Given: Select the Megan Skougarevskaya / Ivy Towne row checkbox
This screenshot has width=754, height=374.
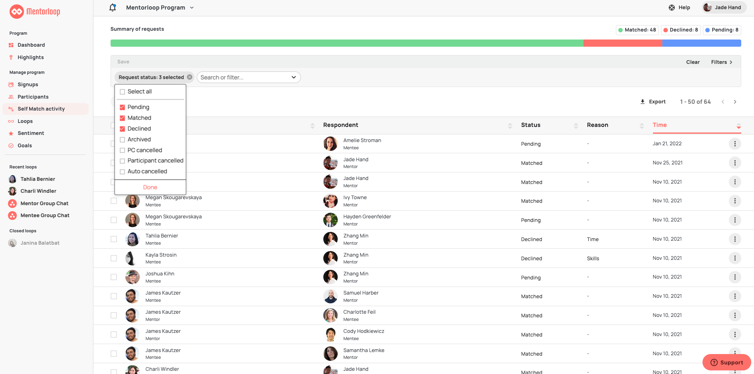Looking at the screenshot, I should point(114,201).
